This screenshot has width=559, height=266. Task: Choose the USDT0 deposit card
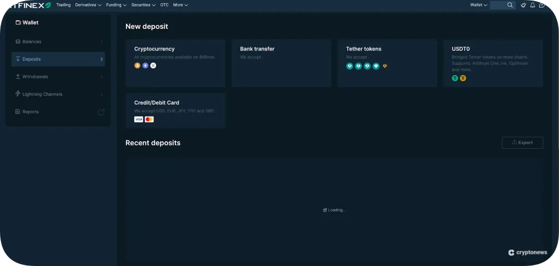[493, 63]
